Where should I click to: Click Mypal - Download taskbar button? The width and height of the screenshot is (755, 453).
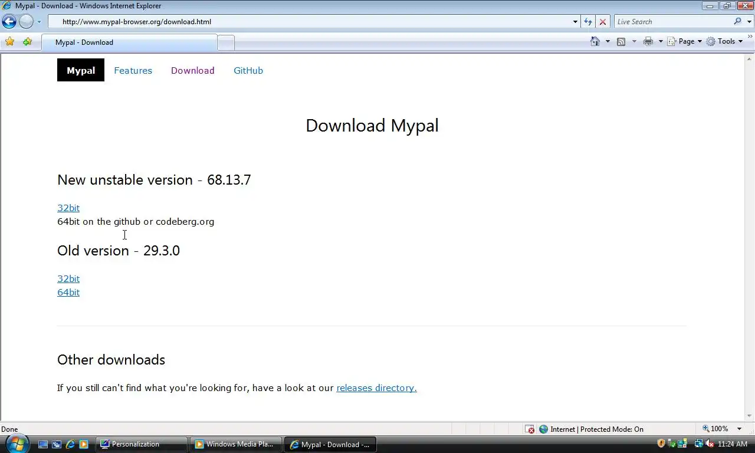330,444
